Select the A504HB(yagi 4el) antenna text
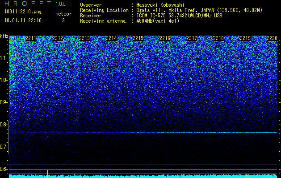 [x=158, y=21]
